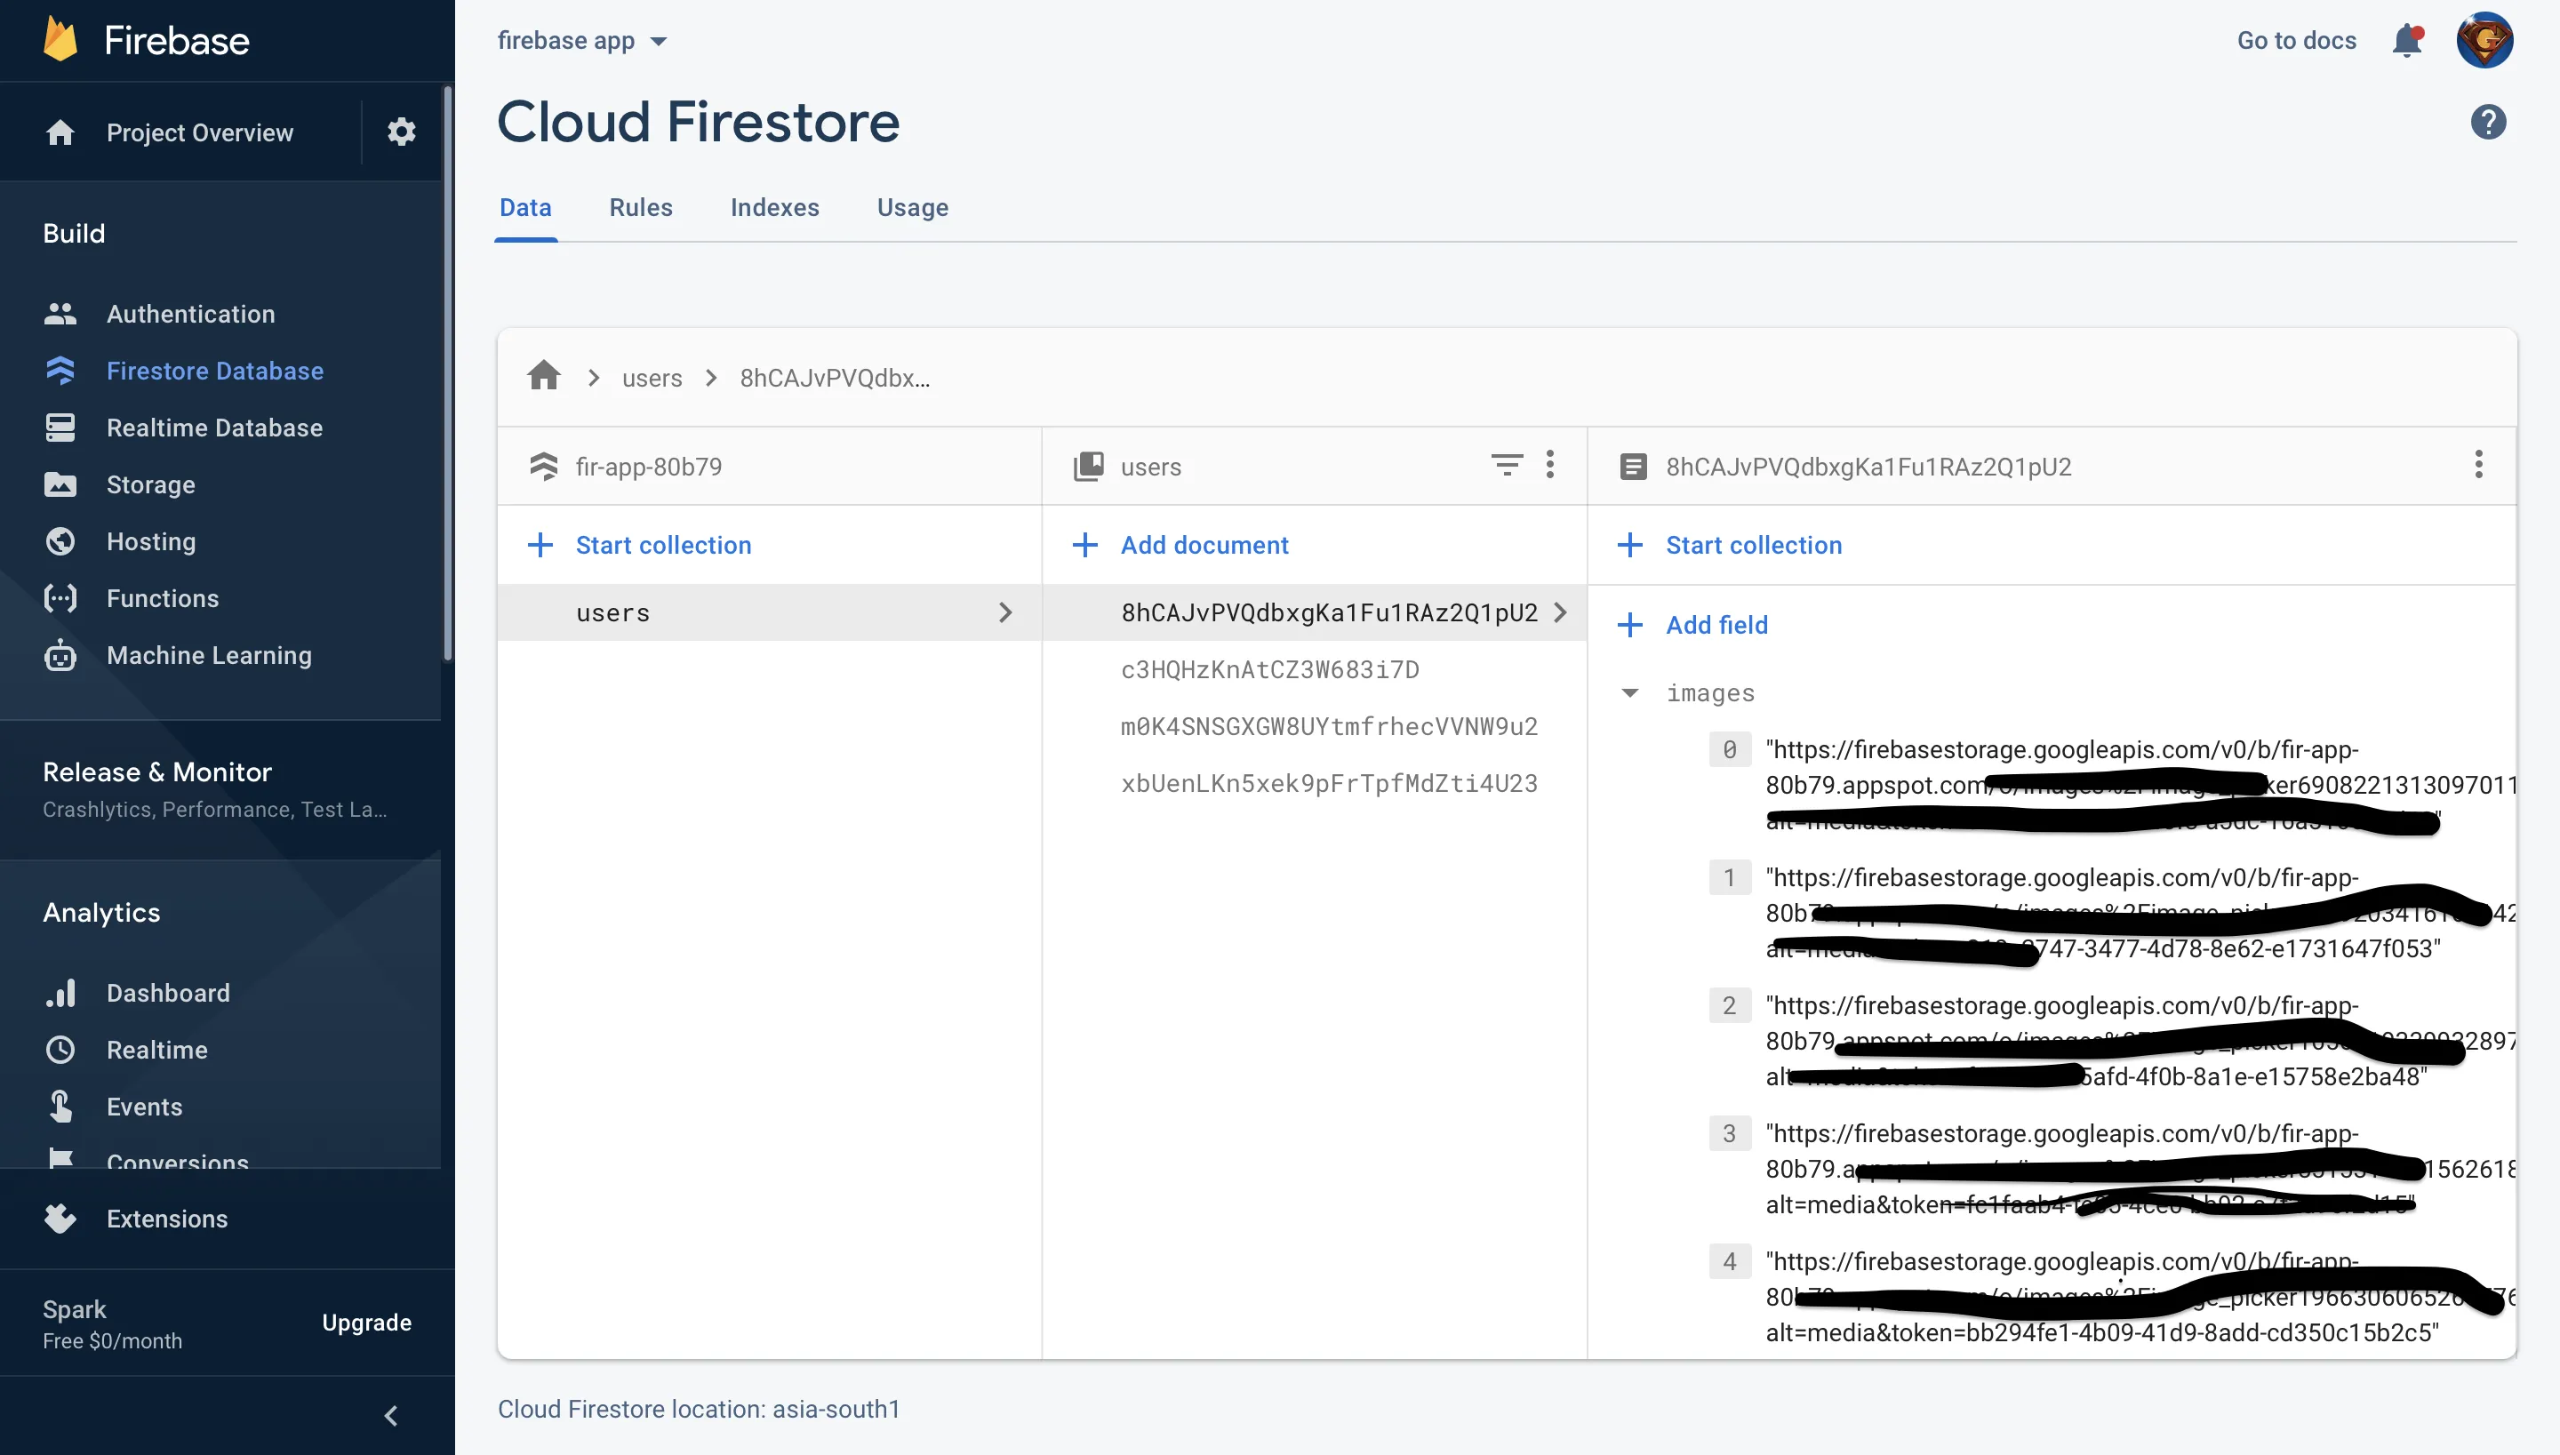Switch to the Indexes tab
This screenshot has width=2560, height=1455.
(774, 207)
